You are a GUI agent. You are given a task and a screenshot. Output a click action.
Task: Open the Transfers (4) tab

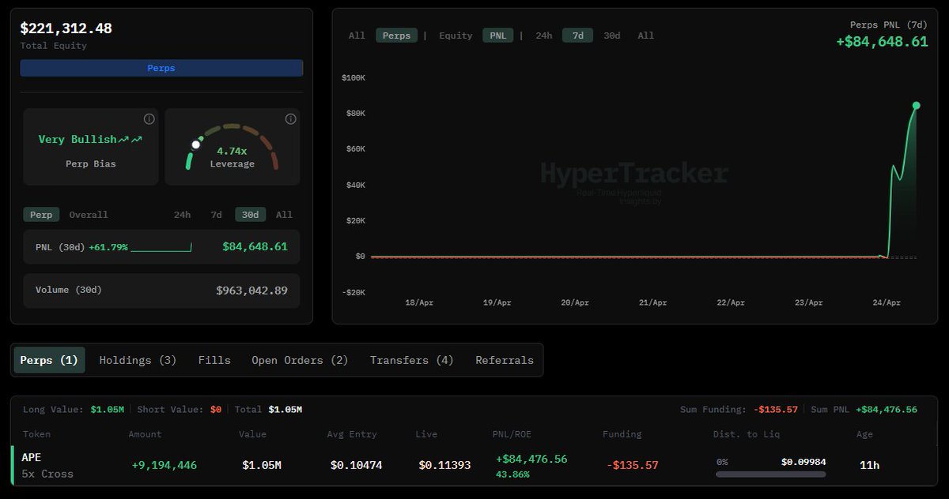pos(410,360)
